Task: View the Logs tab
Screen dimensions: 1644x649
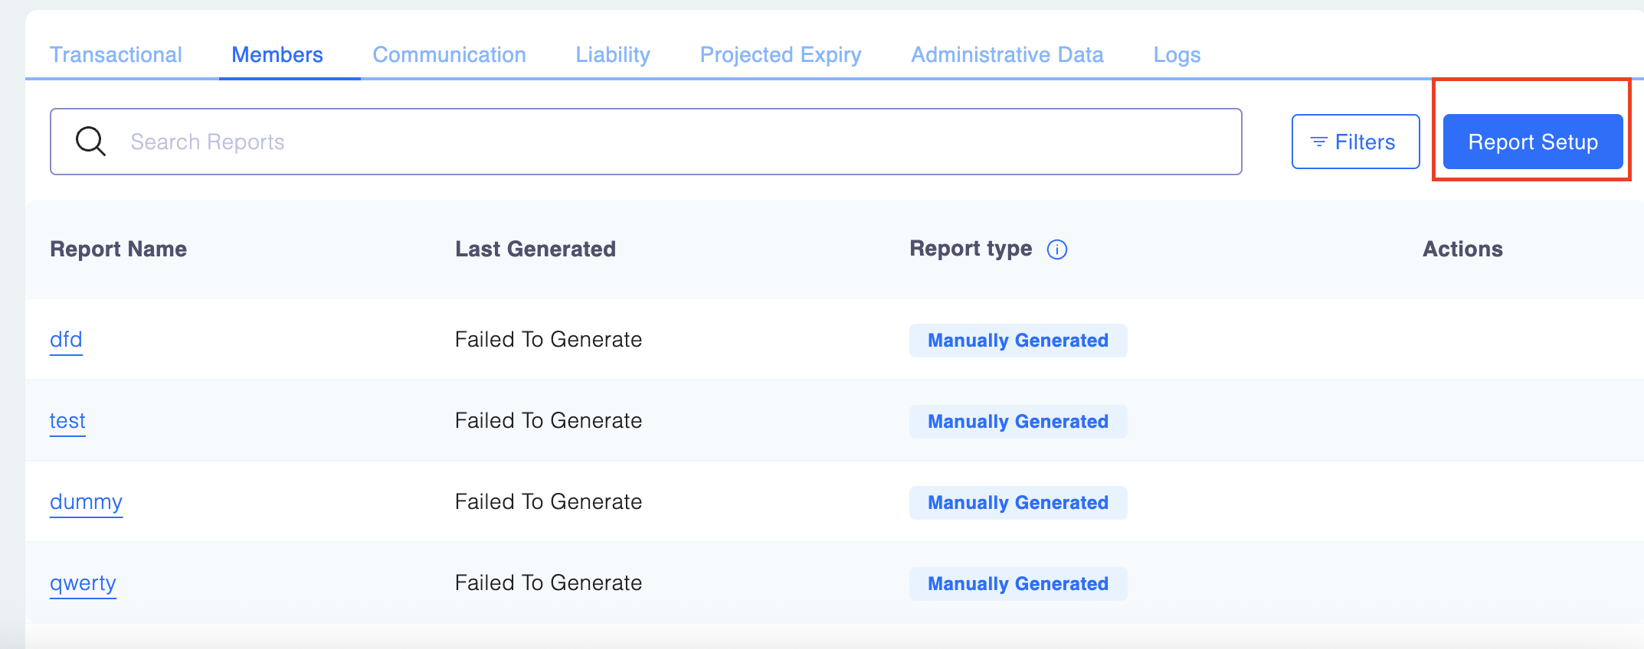Action: click(x=1177, y=55)
